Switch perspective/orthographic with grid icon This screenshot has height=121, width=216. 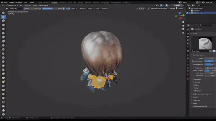183,33
